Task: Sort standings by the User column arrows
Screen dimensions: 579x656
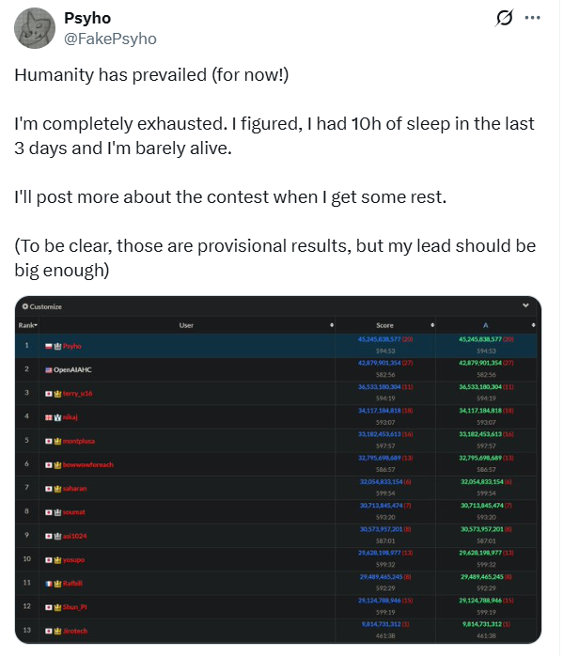Action: click(332, 325)
